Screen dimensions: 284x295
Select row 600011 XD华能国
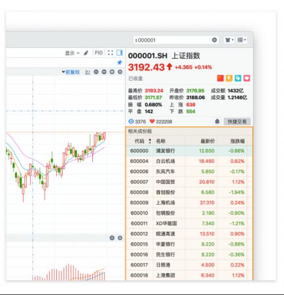point(189,223)
